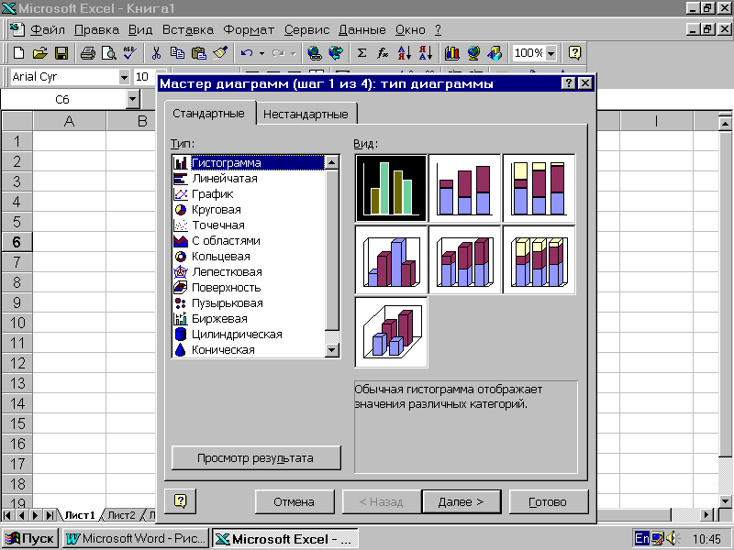Viewport: 734px width, 550px height.
Task: Expand the Arial Cyr font dropdown
Action: [x=124, y=77]
